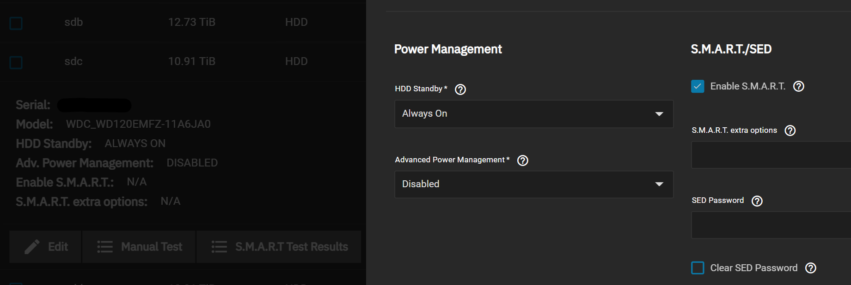Select the sdb disk checkbox
The height and width of the screenshot is (285, 851).
(x=16, y=23)
